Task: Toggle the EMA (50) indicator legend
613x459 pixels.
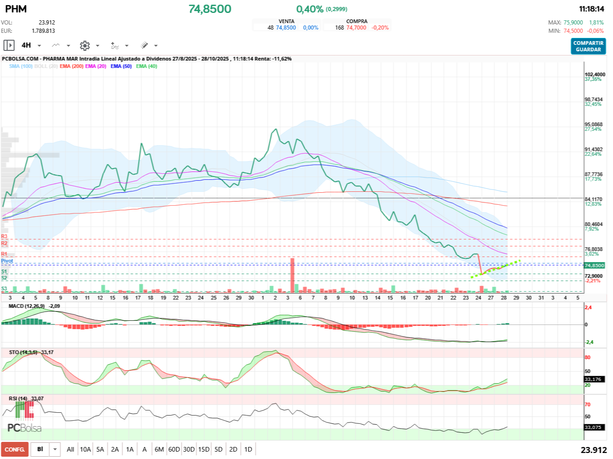Action: click(x=121, y=66)
